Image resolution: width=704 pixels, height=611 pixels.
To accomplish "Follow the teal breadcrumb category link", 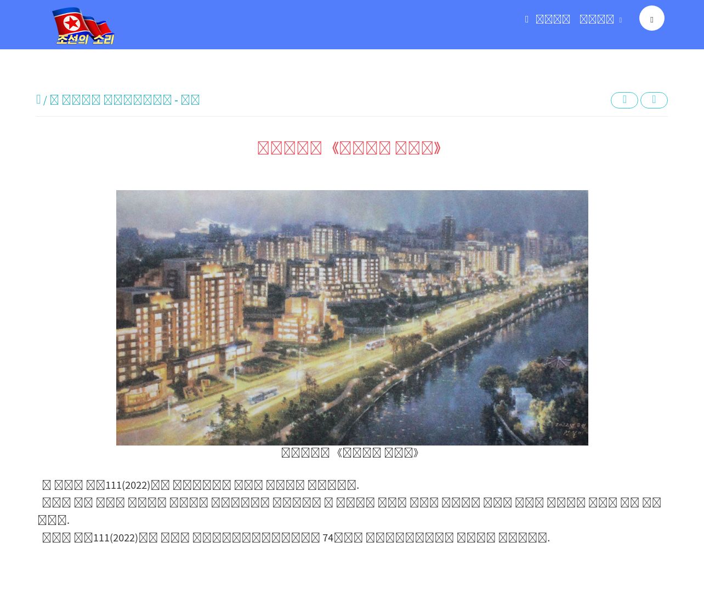I will point(125,100).
